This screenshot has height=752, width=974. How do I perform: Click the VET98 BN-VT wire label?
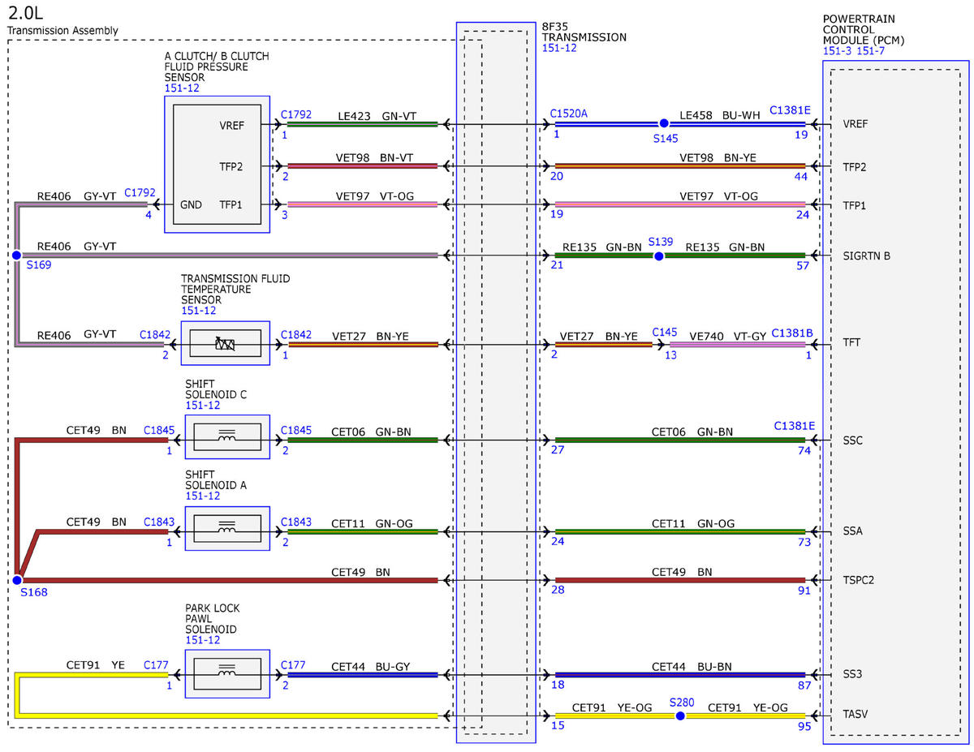click(x=374, y=157)
